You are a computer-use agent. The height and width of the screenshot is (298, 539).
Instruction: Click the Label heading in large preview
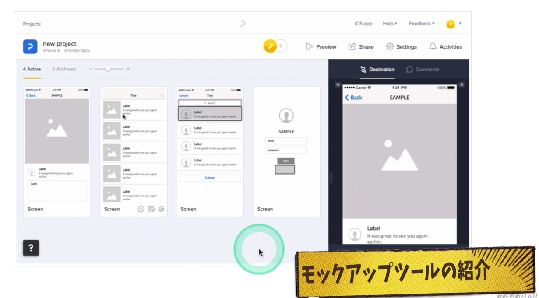373,228
